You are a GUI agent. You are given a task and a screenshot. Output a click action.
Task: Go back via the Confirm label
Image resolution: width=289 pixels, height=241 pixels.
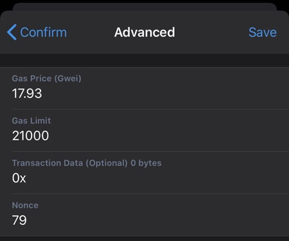pos(44,32)
